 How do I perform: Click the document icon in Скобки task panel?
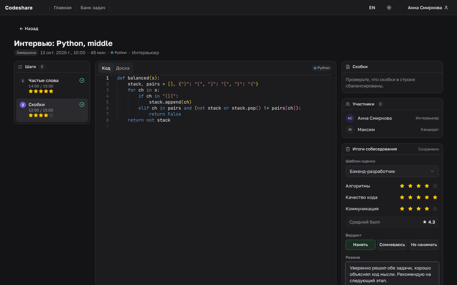click(348, 67)
